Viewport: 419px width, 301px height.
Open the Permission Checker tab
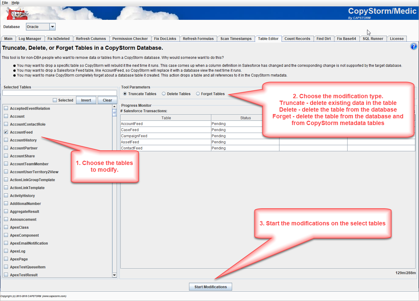pos(130,39)
